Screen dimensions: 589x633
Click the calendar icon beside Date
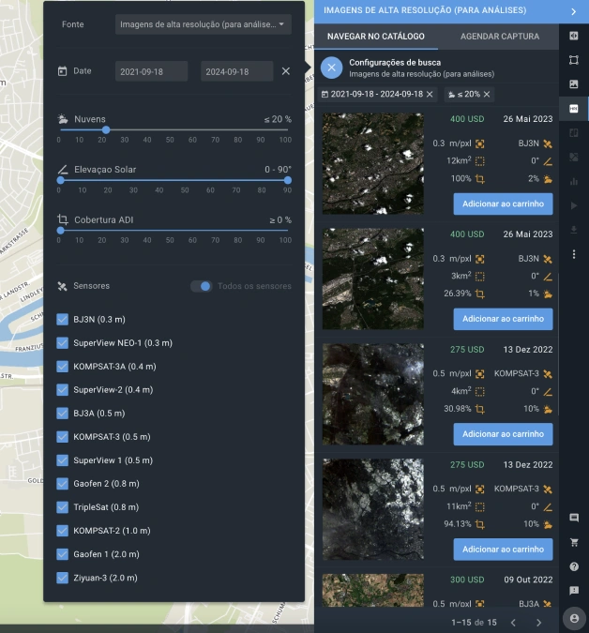(x=62, y=71)
